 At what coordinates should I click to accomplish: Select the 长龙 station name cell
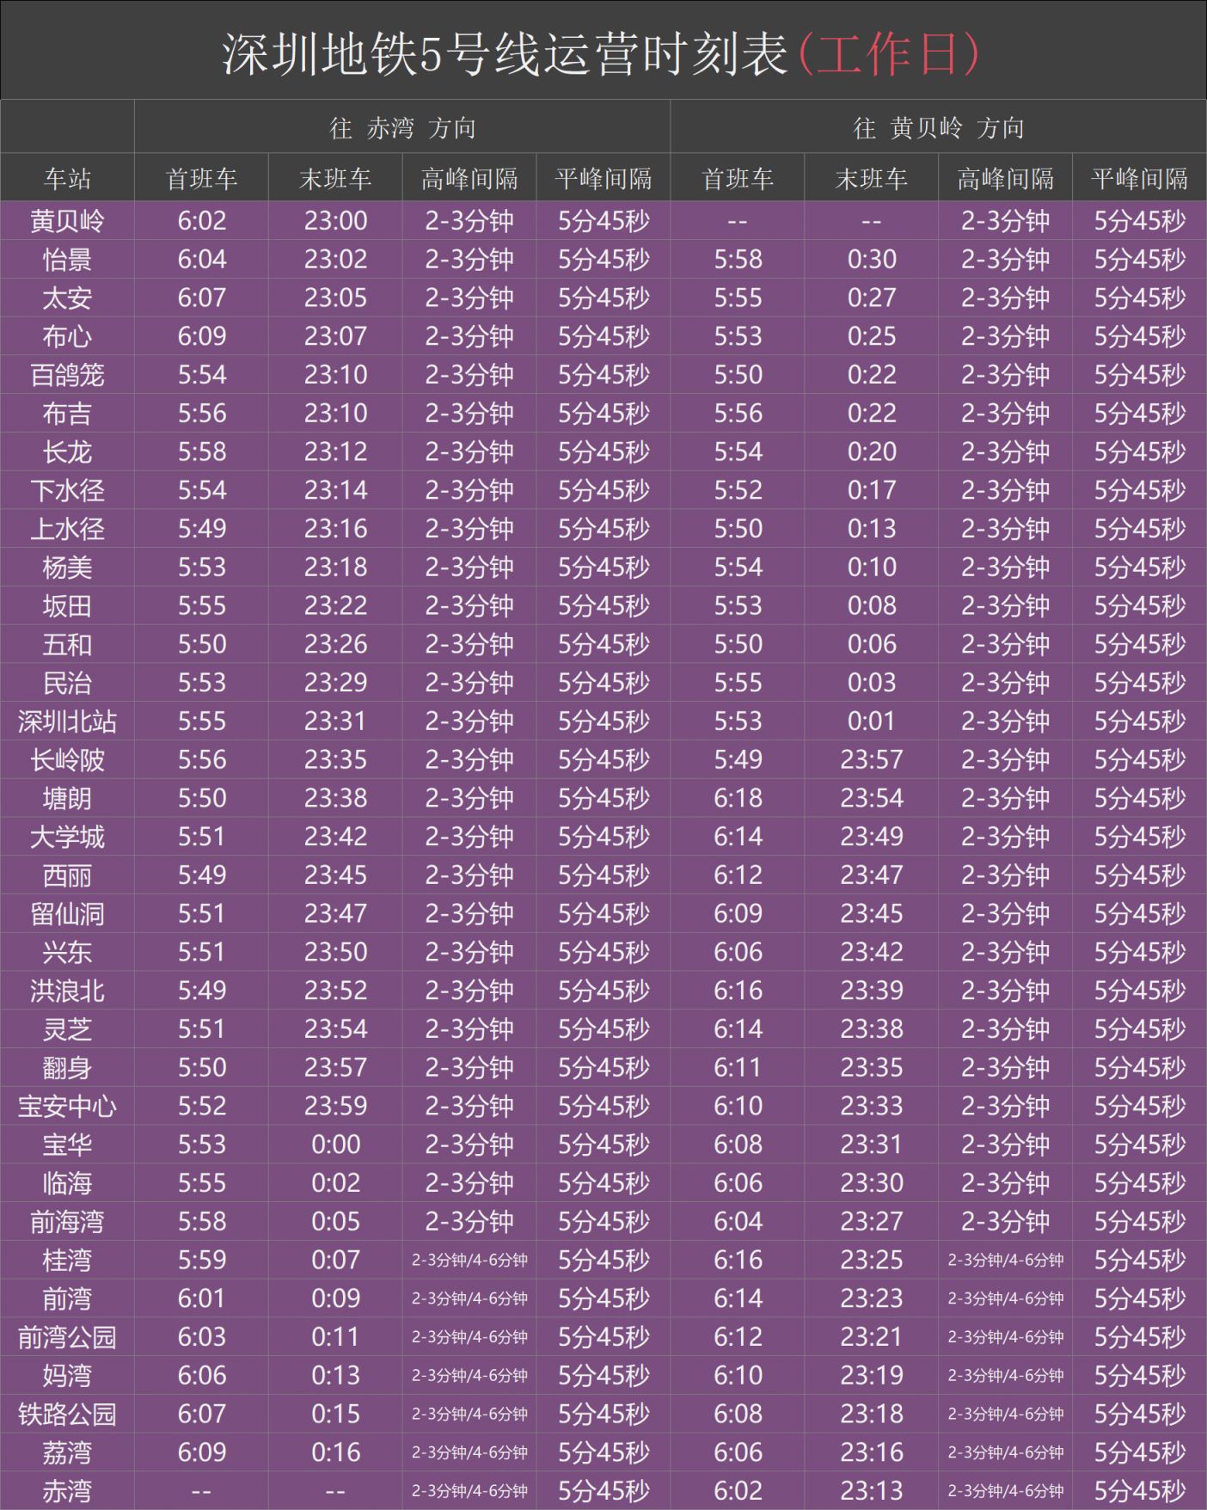point(67,452)
